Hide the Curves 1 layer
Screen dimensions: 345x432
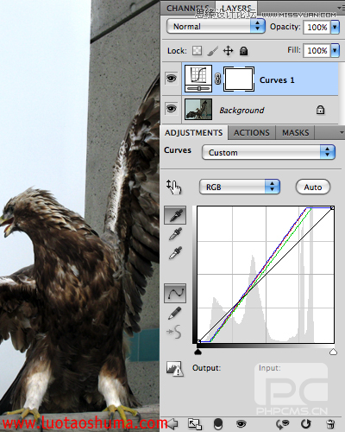point(172,79)
